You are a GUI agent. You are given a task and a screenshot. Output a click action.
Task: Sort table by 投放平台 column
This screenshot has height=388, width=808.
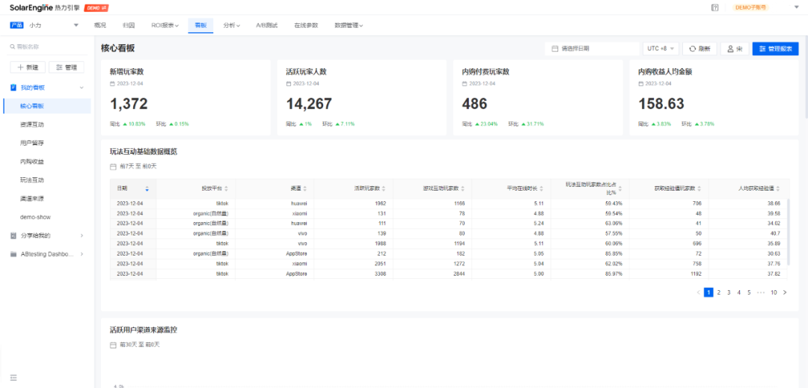click(226, 189)
